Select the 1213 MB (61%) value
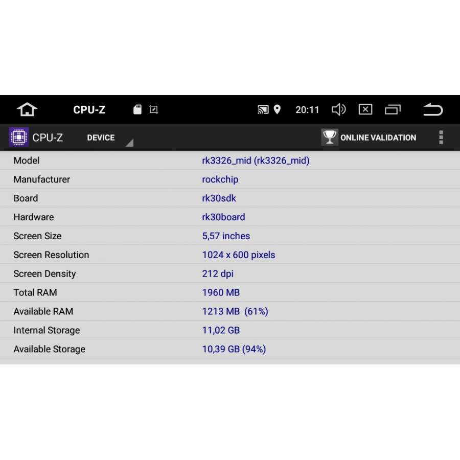Viewport: 460px width, 460px height. pyautogui.click(x=235, y=311)
